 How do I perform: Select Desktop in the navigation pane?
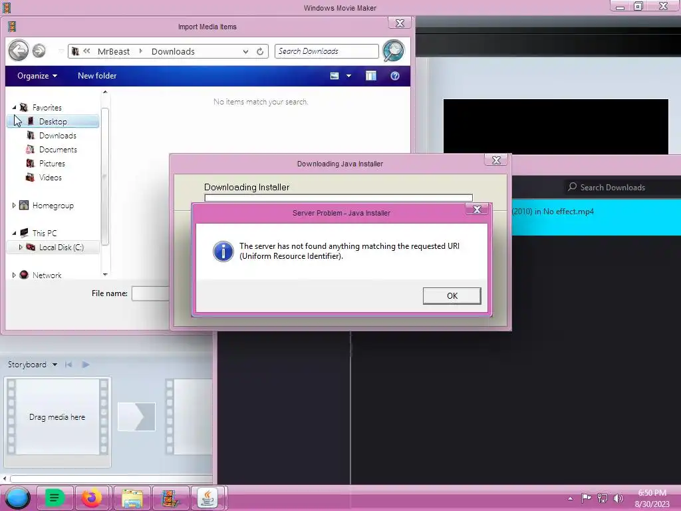pos(53,121)
